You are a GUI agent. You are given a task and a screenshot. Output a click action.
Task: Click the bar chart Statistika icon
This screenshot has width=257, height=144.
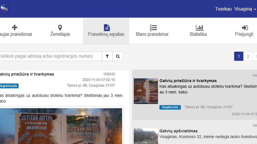[200, 28]
